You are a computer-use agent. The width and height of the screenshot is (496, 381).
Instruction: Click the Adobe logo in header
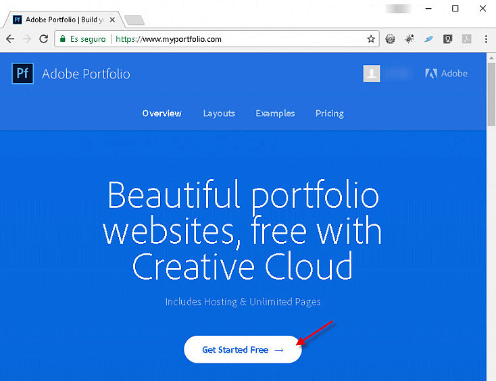(x=446, y=74)
